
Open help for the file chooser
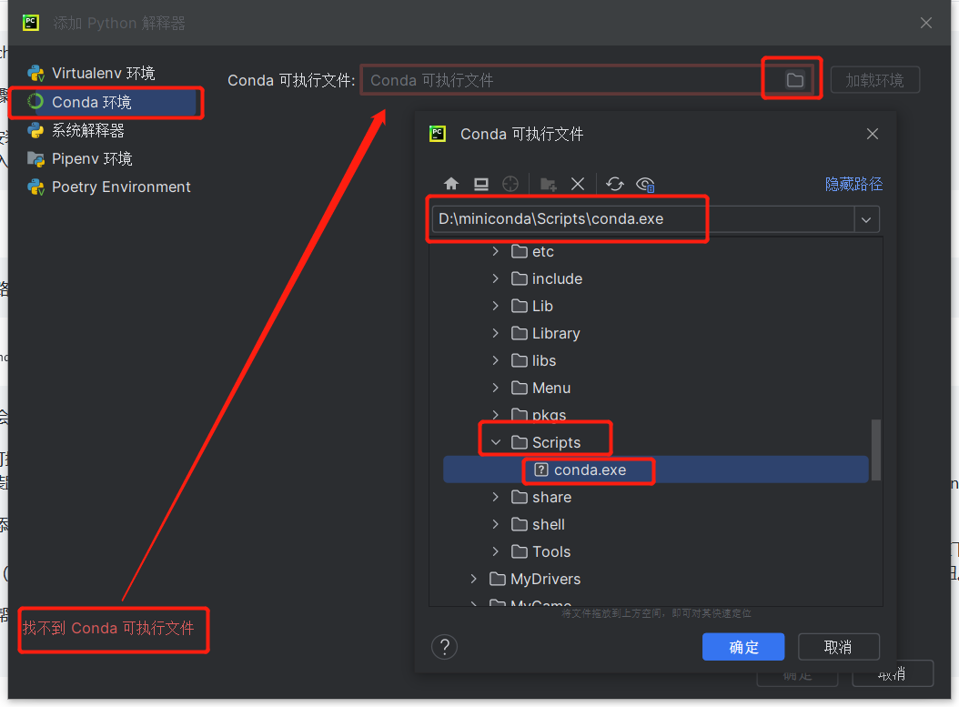445,646
